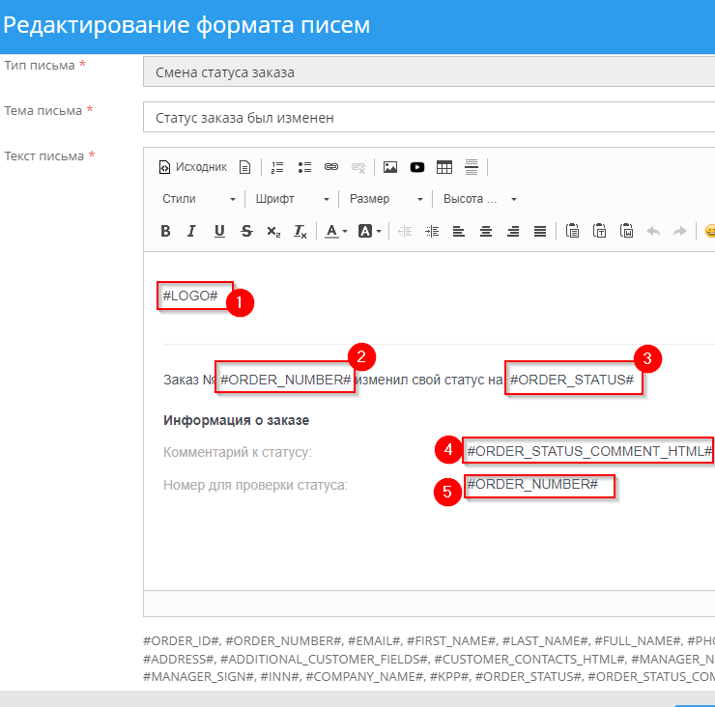This screenshot has height=707, width=715.
Task: Open the Стили dropdown
Action: pos(198,199)
